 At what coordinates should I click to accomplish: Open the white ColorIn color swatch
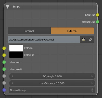(16, 48)
